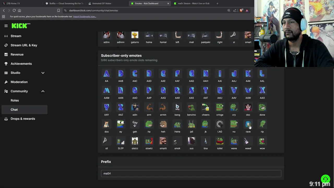This screenshot has height=188, width=334.
Task: Switch to Animated GIF Maker tab
Action: pos(107,3)
